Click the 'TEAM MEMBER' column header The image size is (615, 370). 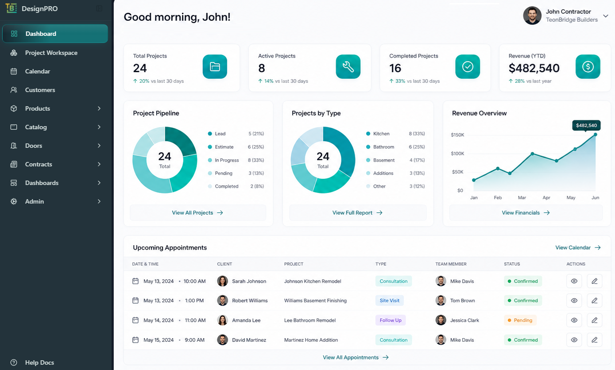(x=451, y=264)
